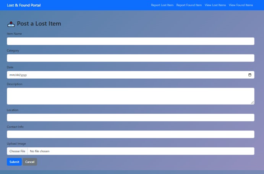Open View Found Items page
Viewport: 264px width, 174px height.
[241, 5]
